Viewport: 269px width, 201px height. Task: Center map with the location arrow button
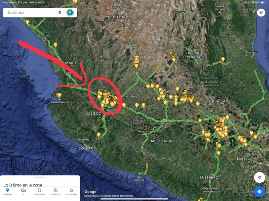[259, 177]
